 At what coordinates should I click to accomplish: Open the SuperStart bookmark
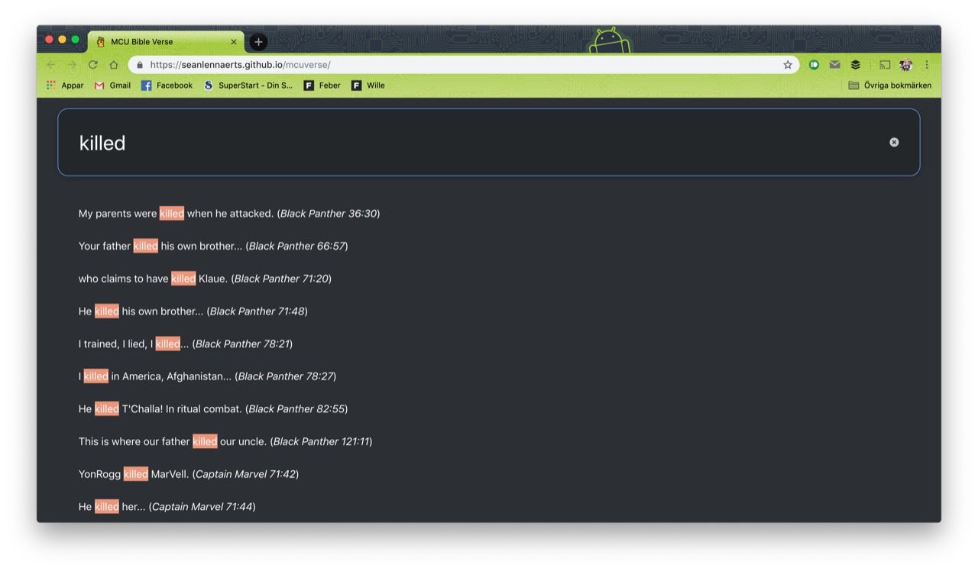[x=248, y=85]
